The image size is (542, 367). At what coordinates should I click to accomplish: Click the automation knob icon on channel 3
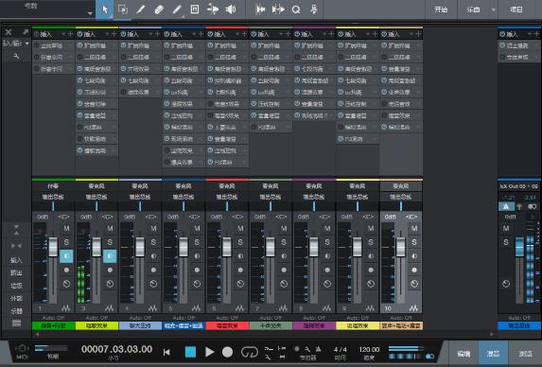[110, 284]
